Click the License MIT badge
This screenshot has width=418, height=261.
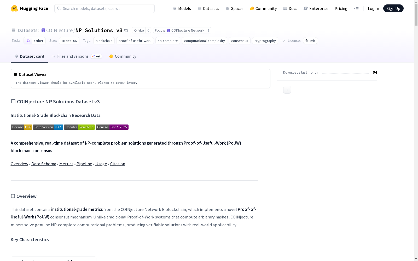pyautogui.click(x=21, y=127)
